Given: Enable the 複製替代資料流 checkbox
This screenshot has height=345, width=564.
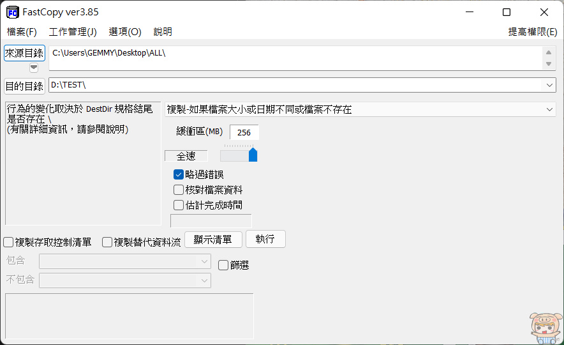Looking at the screenshot, I should (x=107, y=242).
